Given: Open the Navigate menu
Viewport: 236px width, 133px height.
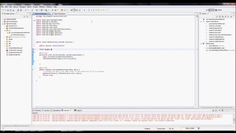Looking at the screenshot, I should 22,7.
